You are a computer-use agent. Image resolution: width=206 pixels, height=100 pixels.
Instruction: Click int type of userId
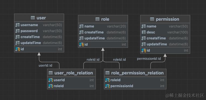[x=91, y=80]
